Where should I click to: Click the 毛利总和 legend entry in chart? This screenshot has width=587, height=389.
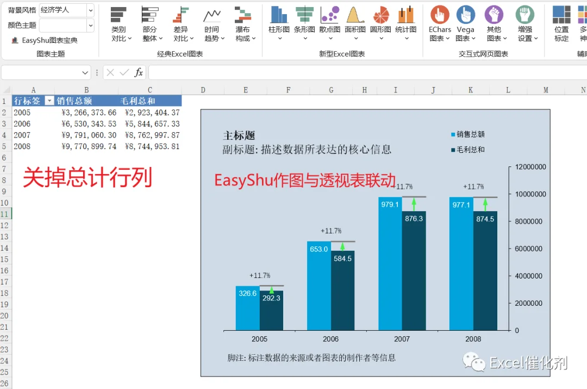pyautogui.click(x=468, y=150)
